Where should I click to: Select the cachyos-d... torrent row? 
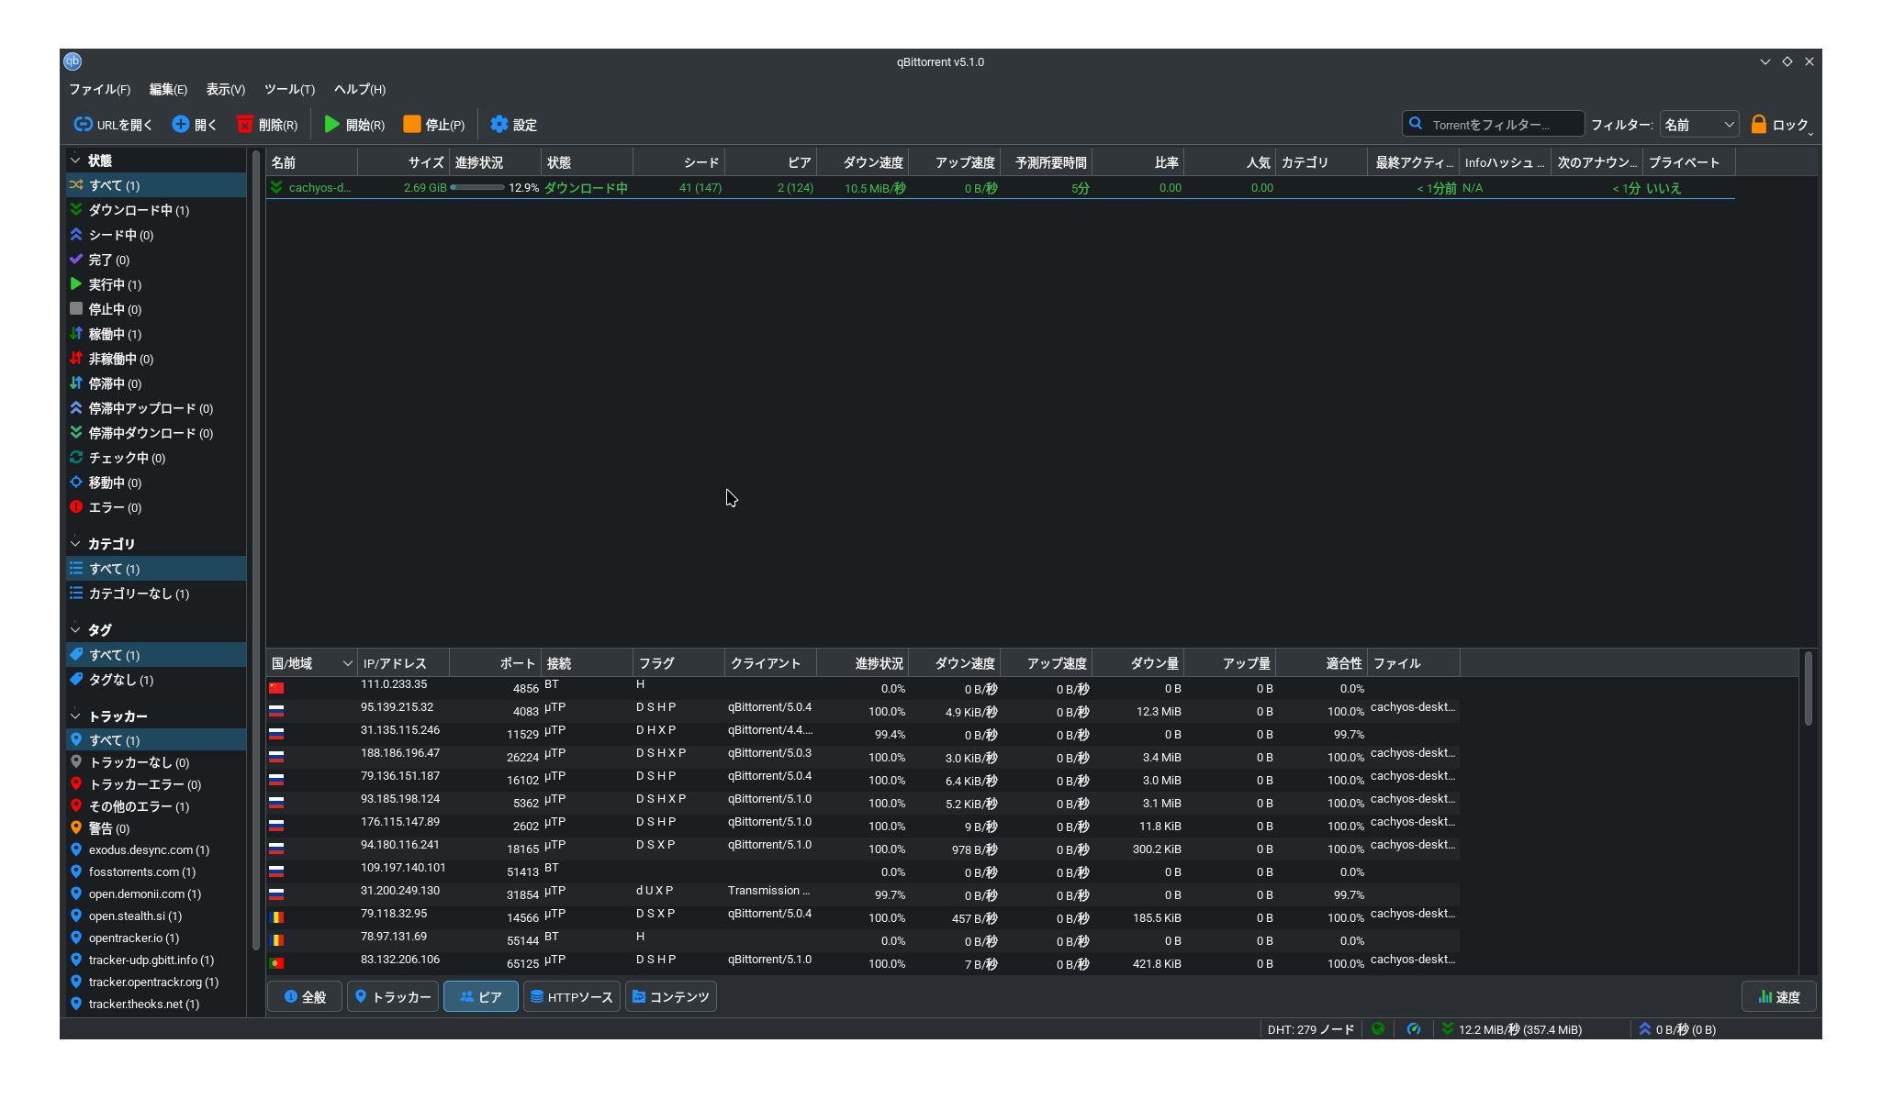(1001, 188)
